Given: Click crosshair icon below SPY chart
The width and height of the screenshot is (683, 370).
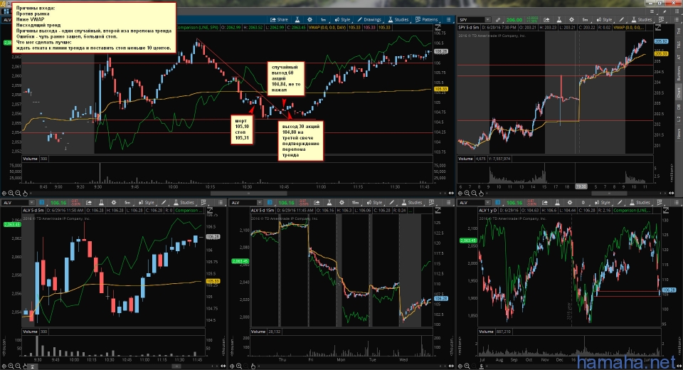Looking at the screenshot, I should [x=460, y=193].
